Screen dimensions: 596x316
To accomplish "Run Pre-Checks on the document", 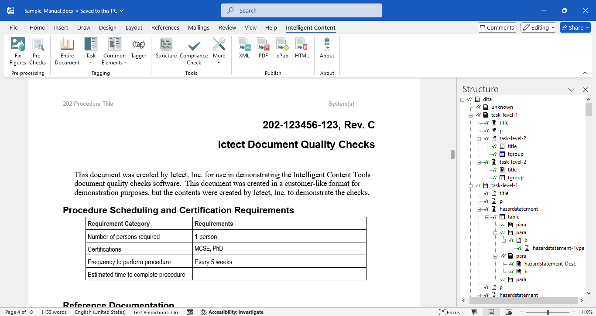I will coord(38,50).
